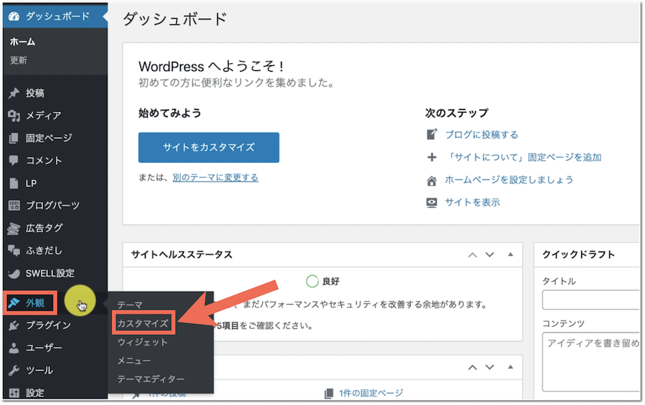This screenshot has height=405, width=645.
Task: Move サイトヘルスステータス panel up with chevron
Action: coord(472,254)
